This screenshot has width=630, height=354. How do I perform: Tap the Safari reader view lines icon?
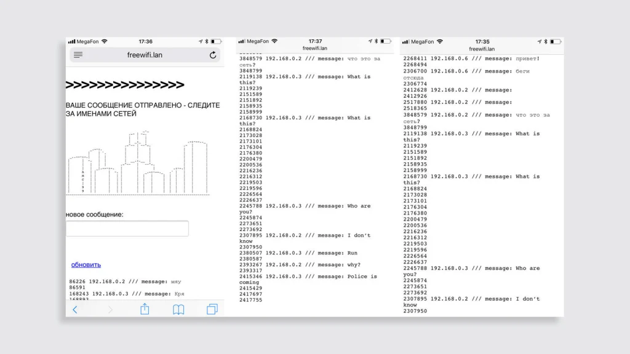pos(78,55)
